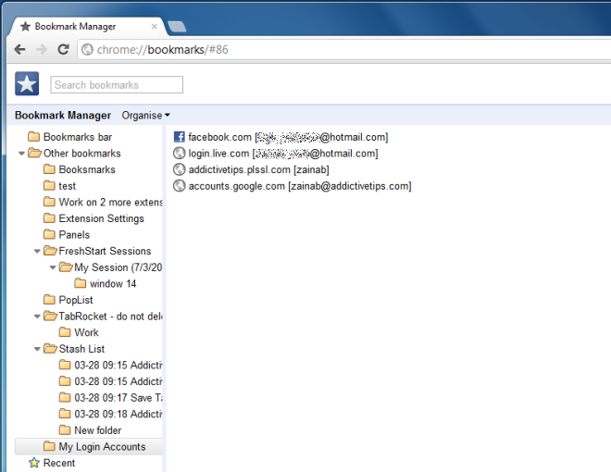Click the folder icon beside PopList
This screenshot has width=611, height=472.
(x=49, y=300)
